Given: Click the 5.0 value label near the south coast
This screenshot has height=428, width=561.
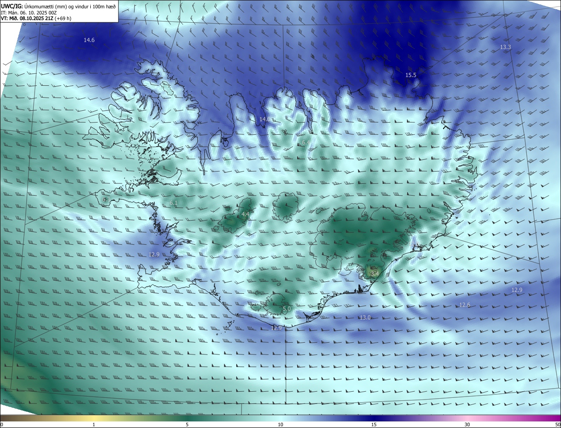Looking at the screenshot, I should pos(287,309).
